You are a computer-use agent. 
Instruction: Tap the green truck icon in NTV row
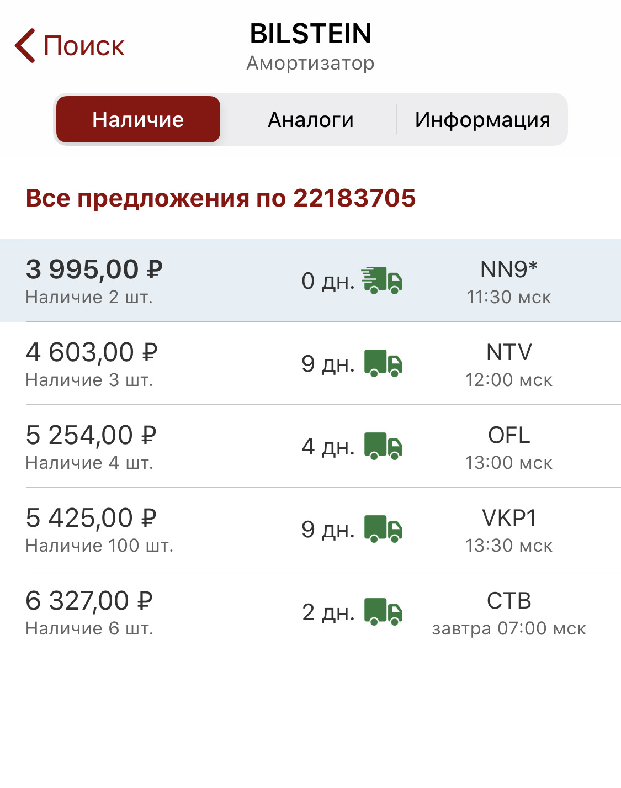click(x=383, y=363)
